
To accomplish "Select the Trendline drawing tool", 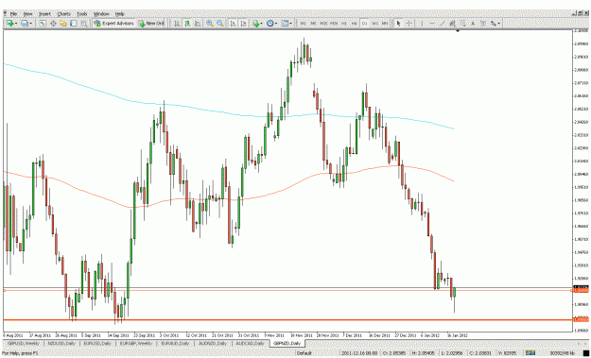I will (x=443, y=24).
